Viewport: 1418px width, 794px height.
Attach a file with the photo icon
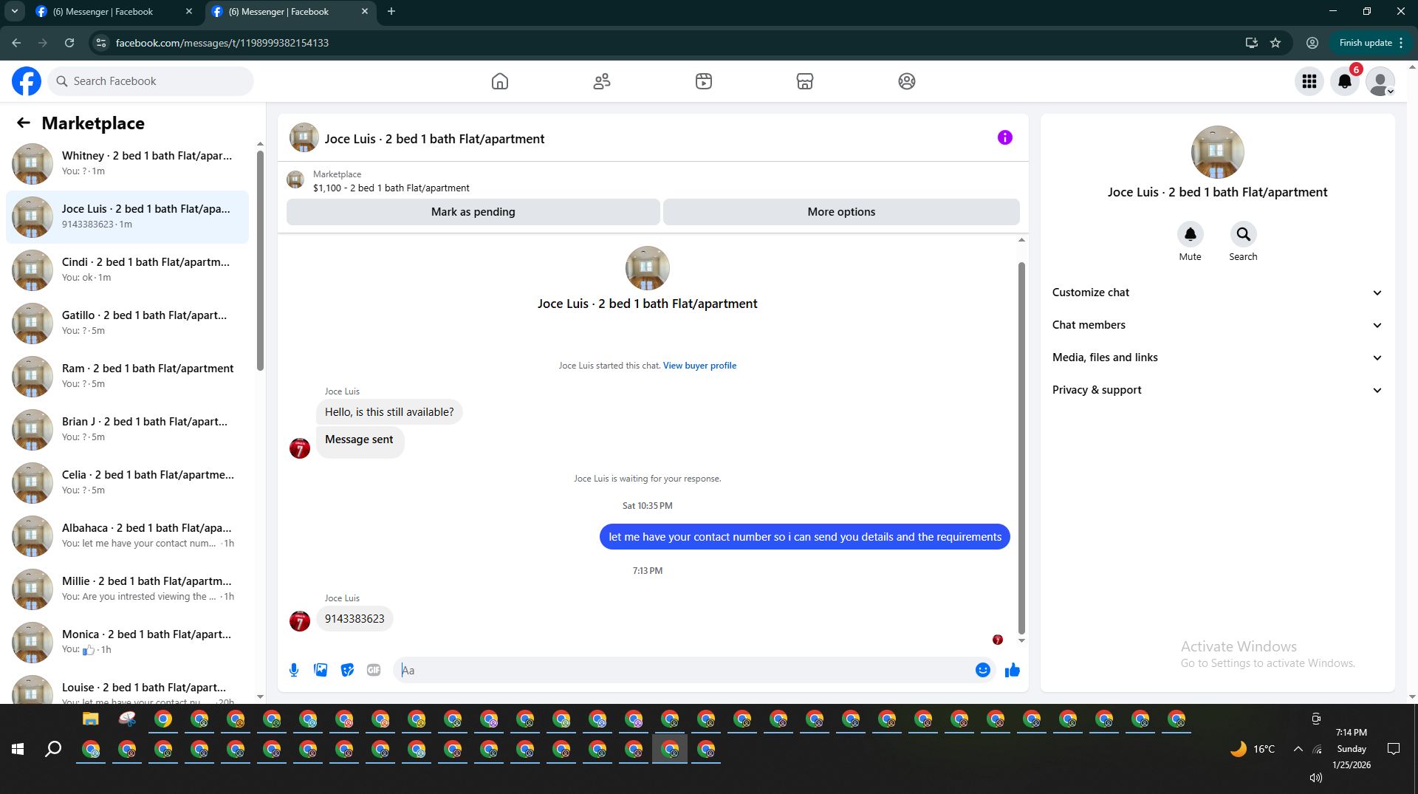click(321, 670)
